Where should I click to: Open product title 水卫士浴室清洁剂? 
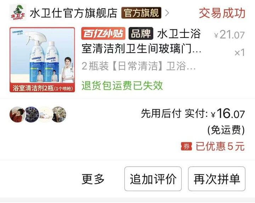click(141, 41)
